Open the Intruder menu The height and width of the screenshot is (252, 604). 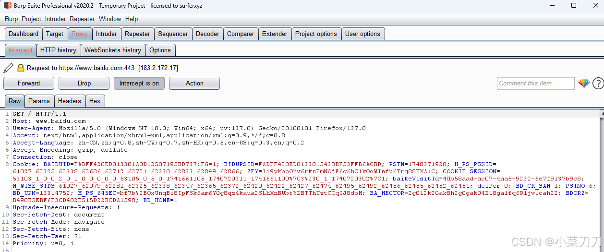(x=56, y=19)
